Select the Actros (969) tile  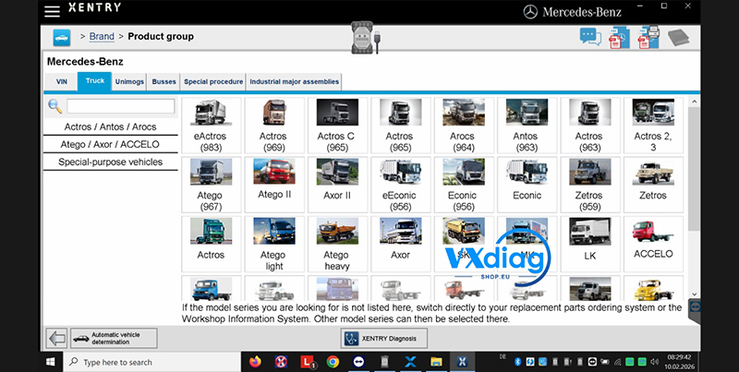273,126
